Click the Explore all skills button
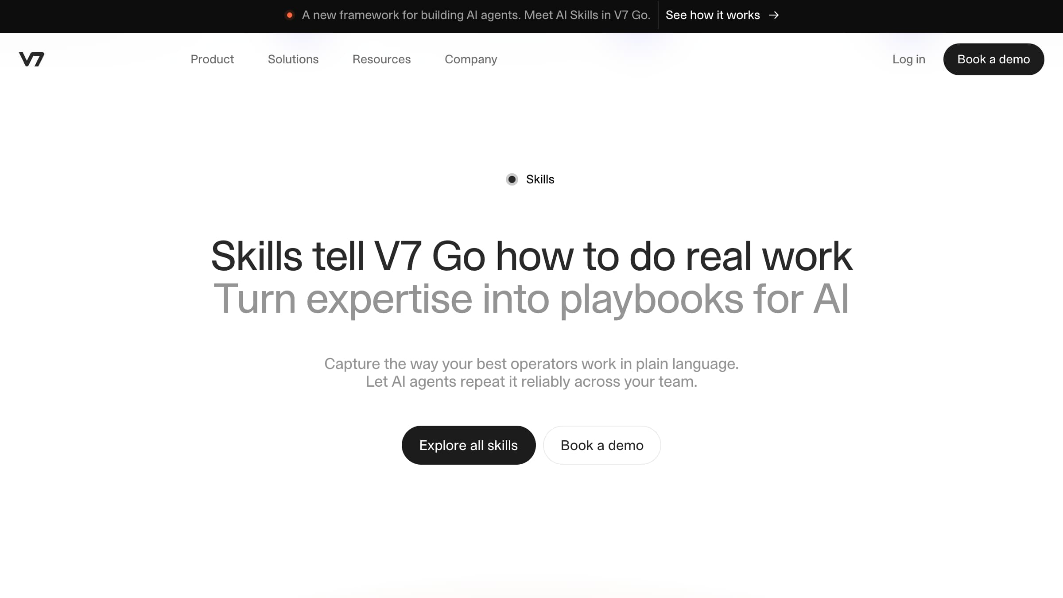1063x598 pixels. point(468,445)
